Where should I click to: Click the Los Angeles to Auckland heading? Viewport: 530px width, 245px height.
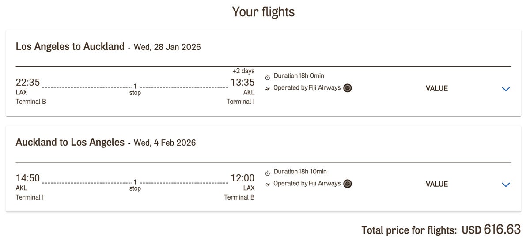(70, 46)
